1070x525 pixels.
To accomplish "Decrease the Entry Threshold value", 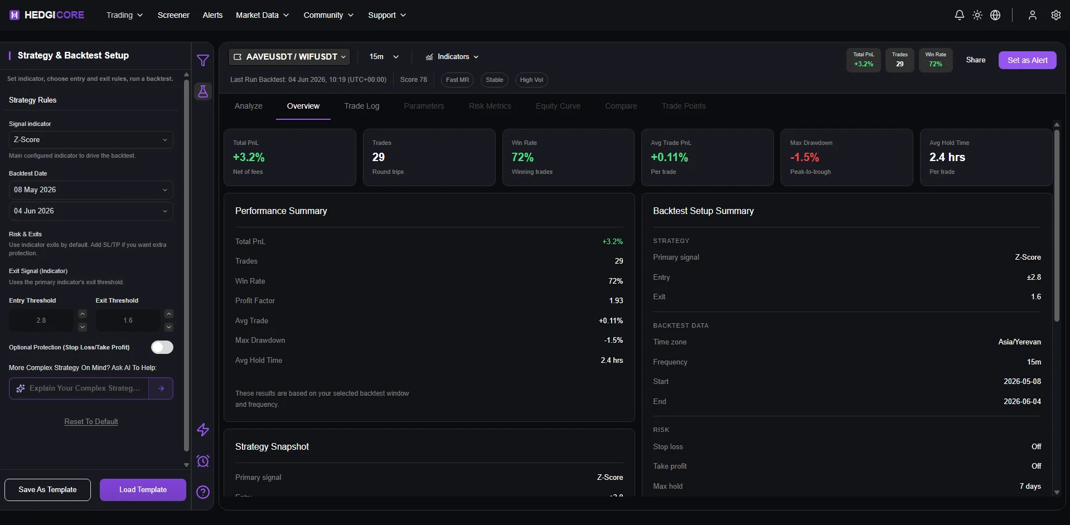I will [83, 327].
